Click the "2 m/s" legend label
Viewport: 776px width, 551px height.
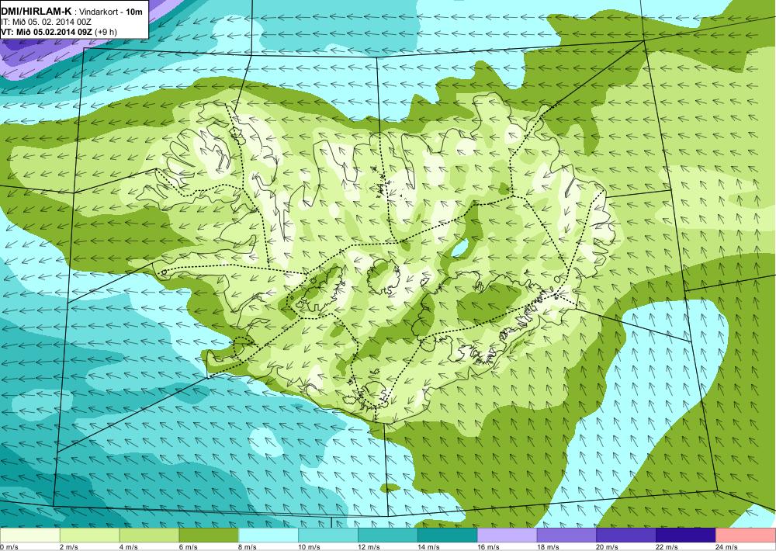[x=69, y=547]
